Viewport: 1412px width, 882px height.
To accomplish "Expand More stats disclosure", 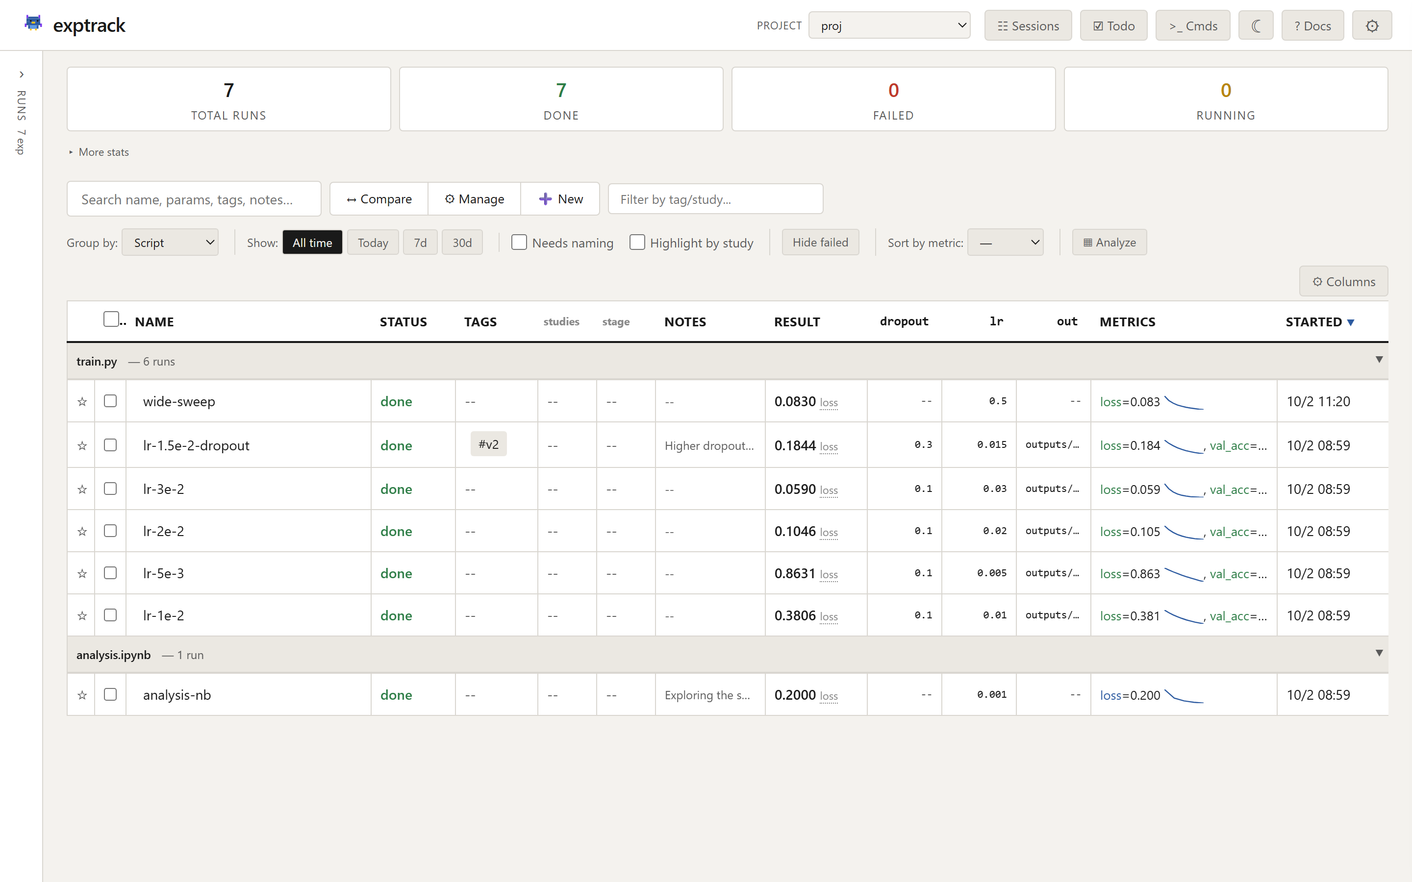I will click(99, 152).
